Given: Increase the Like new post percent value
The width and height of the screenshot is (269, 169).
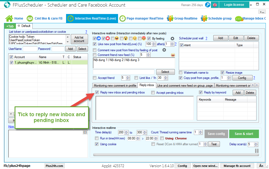Looking at the screenshot, I should 154,43.
